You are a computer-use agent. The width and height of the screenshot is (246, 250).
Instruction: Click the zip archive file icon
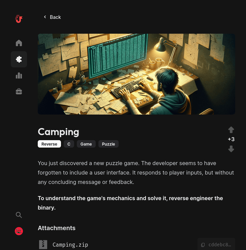tap(43, 244)
